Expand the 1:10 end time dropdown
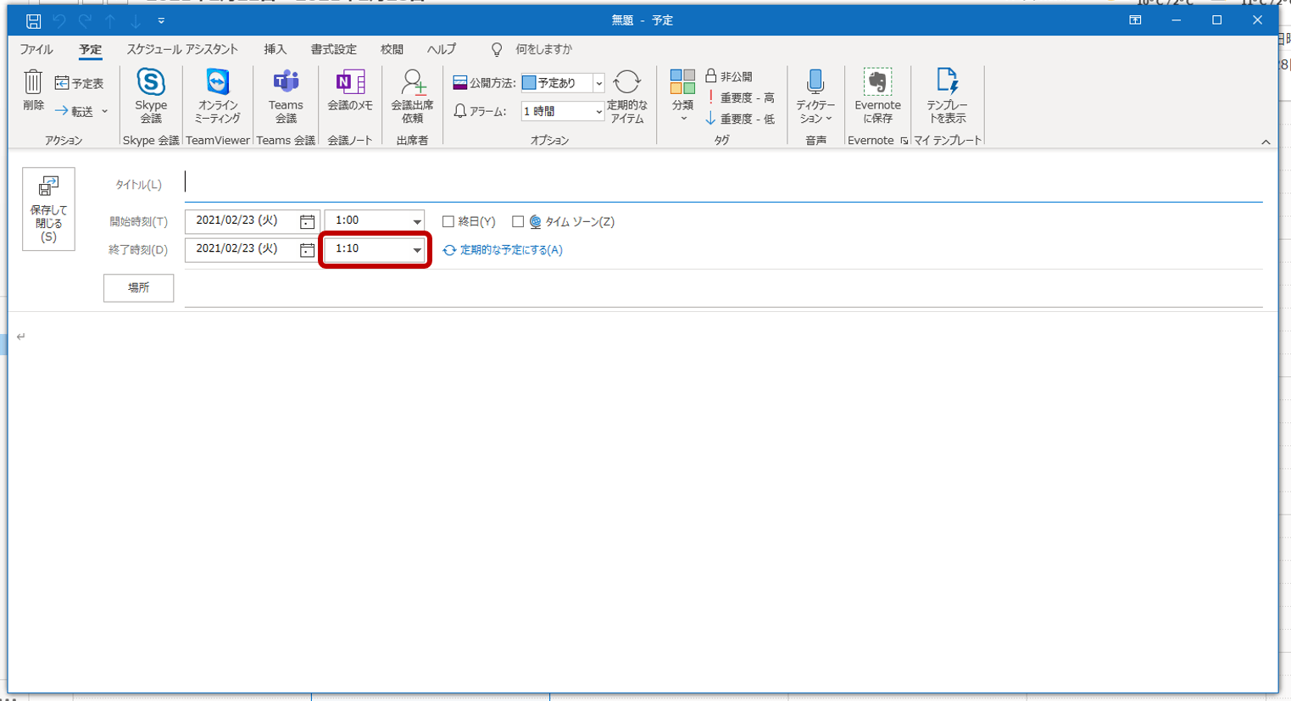1291x701 pixels. pyautogui.click(x=417, y=250)
